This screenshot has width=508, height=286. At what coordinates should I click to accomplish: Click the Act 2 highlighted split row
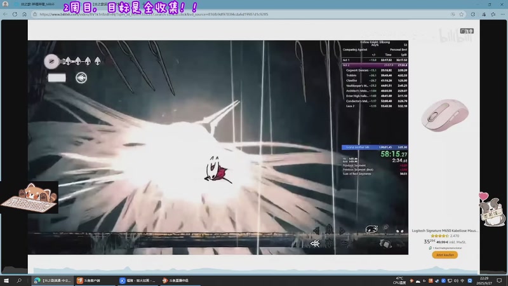[x=375, y=65]
